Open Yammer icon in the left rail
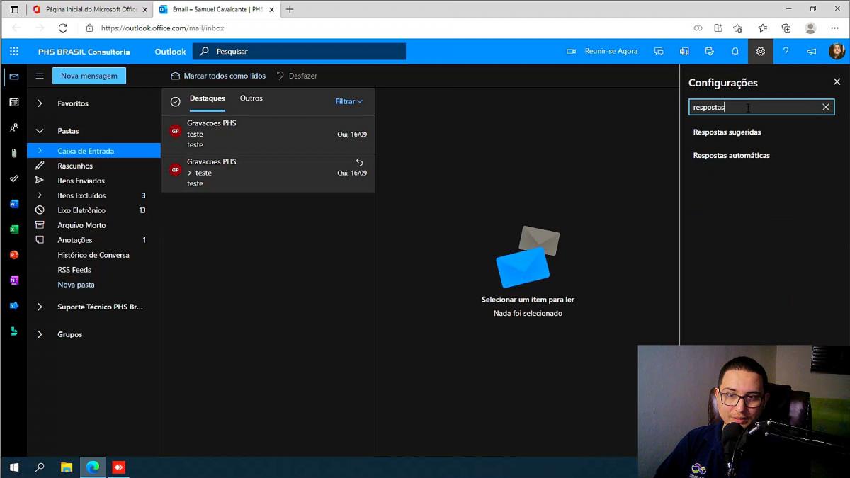 pyautogui.click(x=14, y=306)
